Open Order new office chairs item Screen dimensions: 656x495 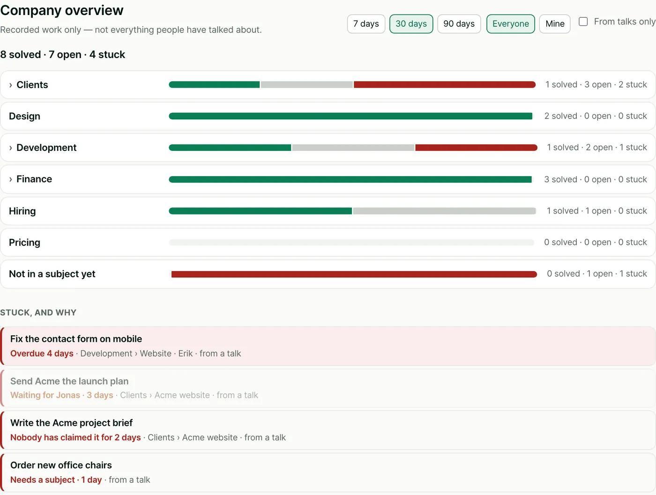pos(328,473)
